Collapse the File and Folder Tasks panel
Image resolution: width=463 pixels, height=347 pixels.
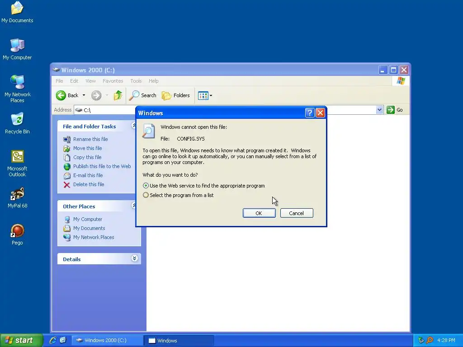click(x=134, y=126)
